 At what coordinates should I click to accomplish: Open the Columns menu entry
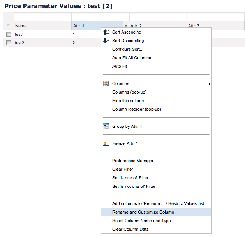pos(156,83)
